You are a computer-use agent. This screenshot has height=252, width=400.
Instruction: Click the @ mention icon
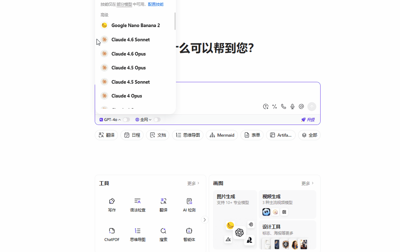(x=301, y=106)
